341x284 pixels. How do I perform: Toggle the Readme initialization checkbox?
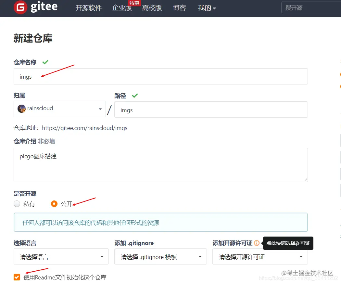pos(17,277)
